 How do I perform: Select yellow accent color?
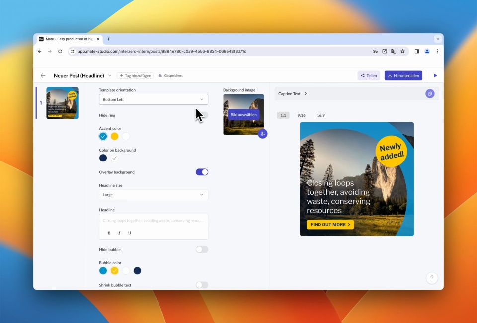pyautogui.click(x=114, y=136)
